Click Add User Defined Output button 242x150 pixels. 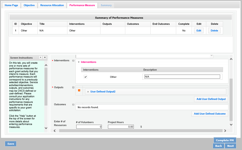tap(211, 99)
